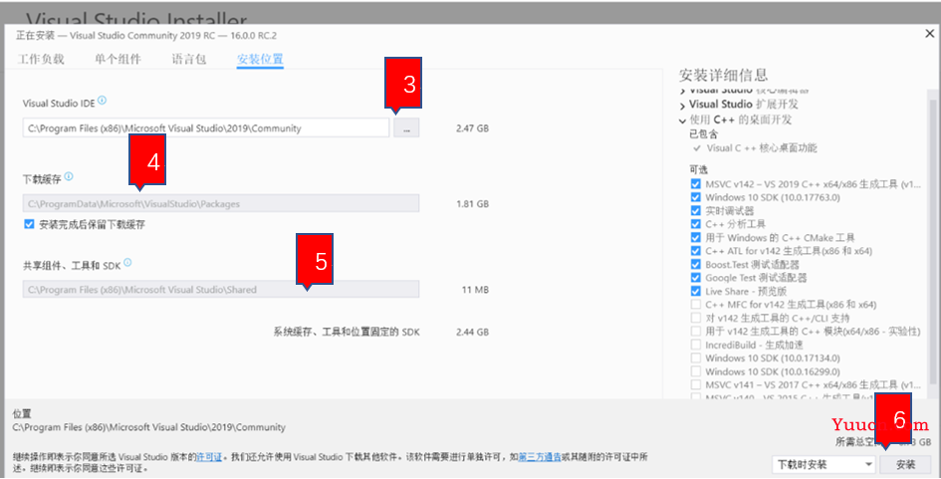Go to the 语言包 tab
The image size is (941, 479).
tap(188, 59)
